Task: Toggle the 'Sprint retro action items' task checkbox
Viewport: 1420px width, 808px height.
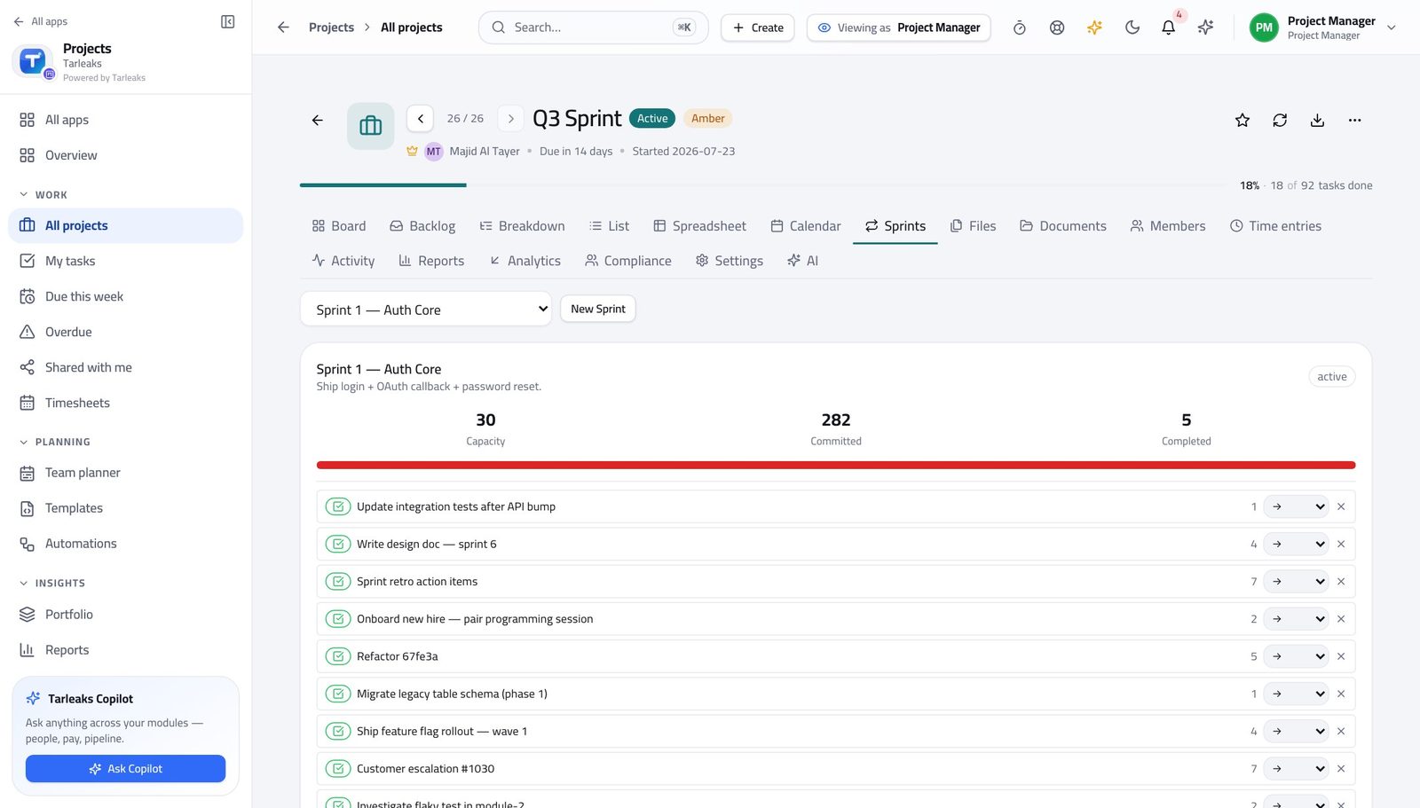Action: coord(338,582)
